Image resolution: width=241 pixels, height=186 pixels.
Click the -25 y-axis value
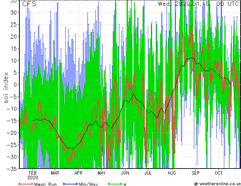click(12, 145)
